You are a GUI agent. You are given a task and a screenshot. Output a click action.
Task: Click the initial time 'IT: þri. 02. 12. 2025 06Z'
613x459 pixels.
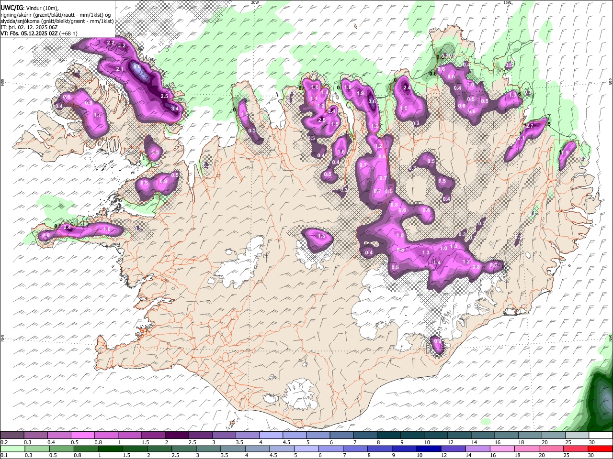(x=29, y=27)
